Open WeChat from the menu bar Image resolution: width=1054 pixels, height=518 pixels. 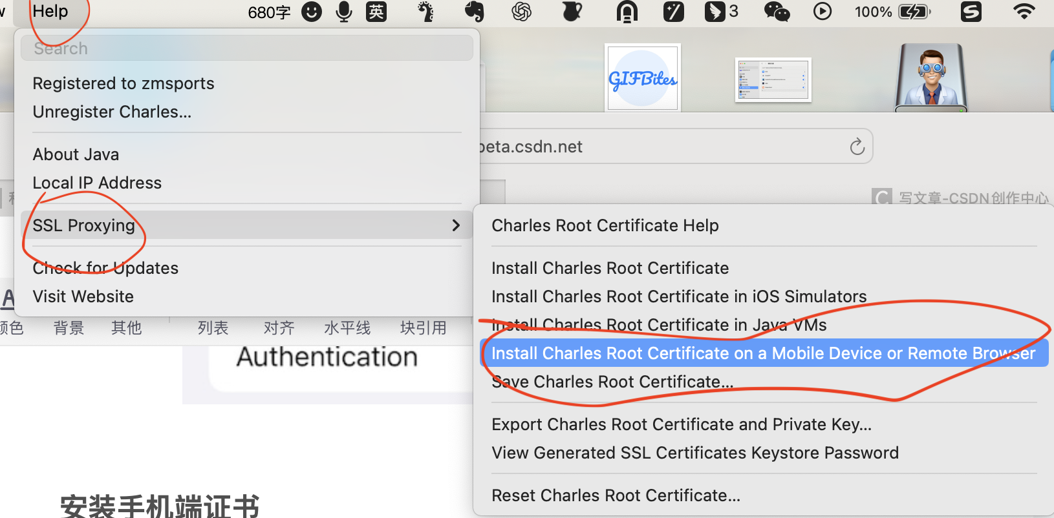[x=777, y=12]
